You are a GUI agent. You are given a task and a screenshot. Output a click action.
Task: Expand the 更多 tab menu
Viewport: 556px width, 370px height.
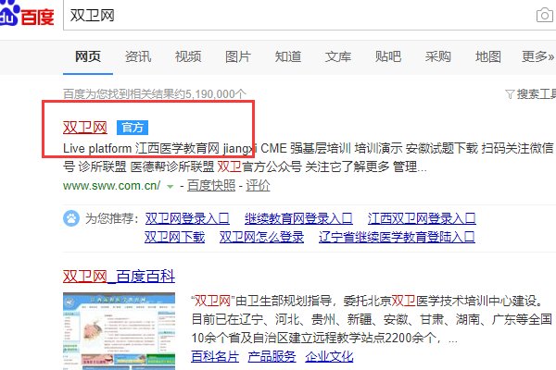[537, 56]
